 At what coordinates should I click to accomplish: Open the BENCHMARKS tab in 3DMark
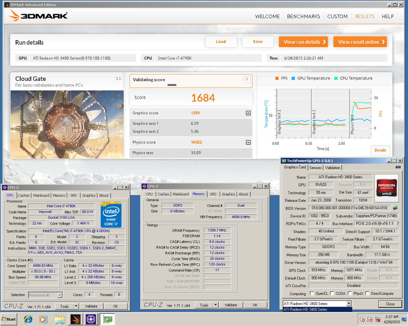(303, 16)
